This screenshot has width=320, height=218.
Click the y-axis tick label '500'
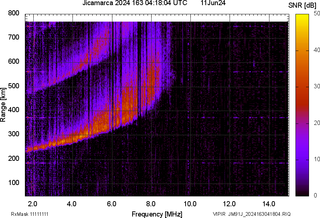(x=14, y=86)
